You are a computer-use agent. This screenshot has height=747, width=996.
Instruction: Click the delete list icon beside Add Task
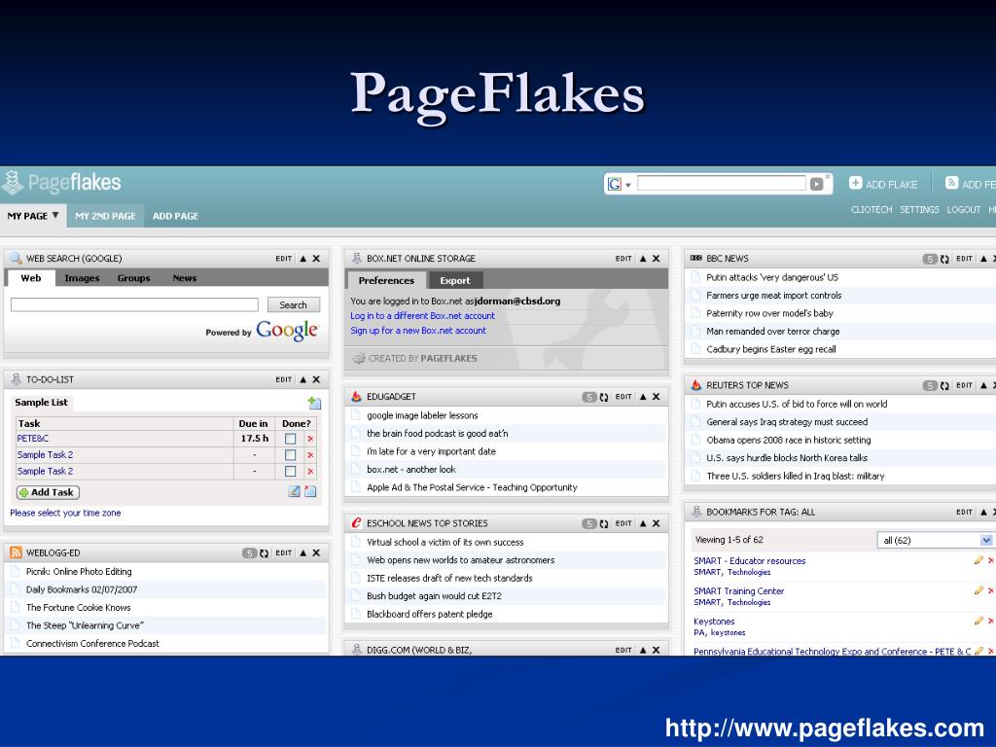click(310, 491)
